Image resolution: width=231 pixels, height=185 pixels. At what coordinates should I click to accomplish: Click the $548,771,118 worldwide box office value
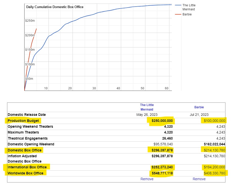point(162,173)
